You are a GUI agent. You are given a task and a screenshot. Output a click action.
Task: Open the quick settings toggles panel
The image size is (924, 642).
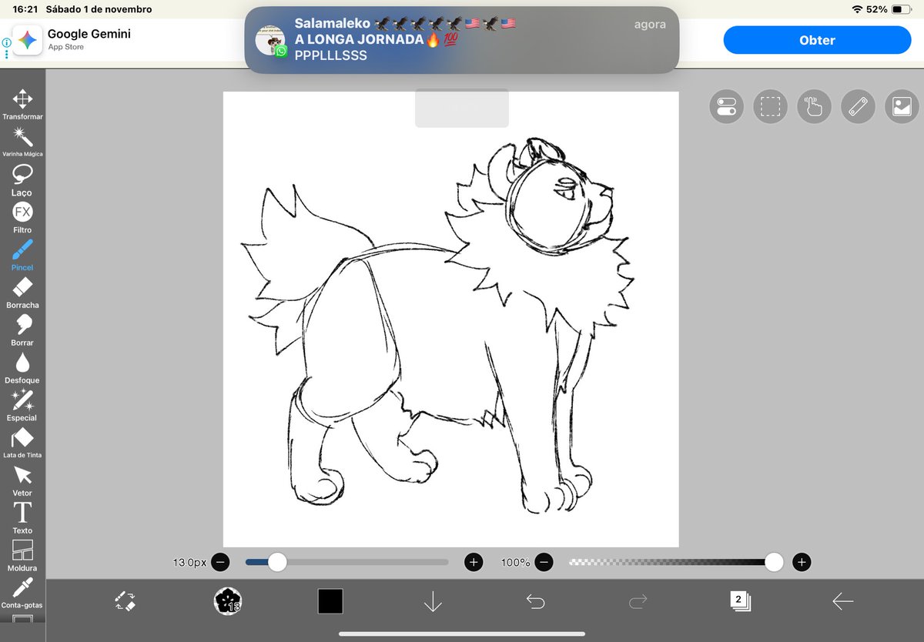[725, 106]
